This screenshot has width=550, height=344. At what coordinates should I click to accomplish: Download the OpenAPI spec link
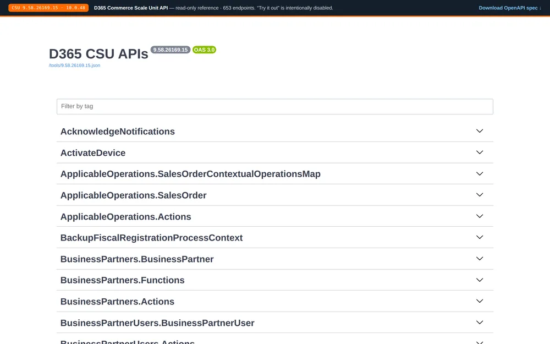click(x=510, y=8)
